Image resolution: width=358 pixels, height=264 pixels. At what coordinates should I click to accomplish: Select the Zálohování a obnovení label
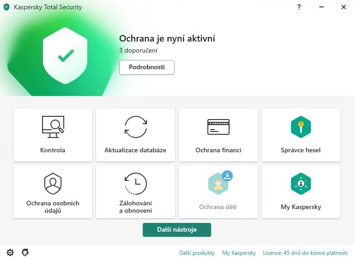tap(136, 207)
